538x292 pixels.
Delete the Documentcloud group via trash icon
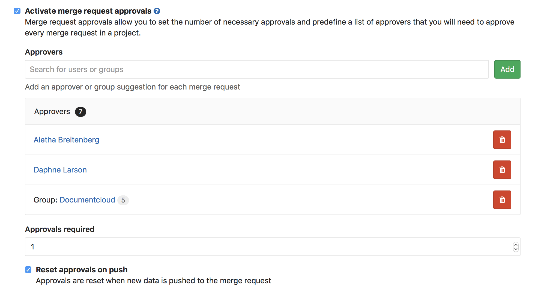coord(502,200)
